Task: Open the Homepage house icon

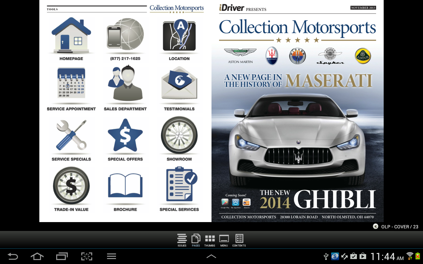Action: coord(71,35)
